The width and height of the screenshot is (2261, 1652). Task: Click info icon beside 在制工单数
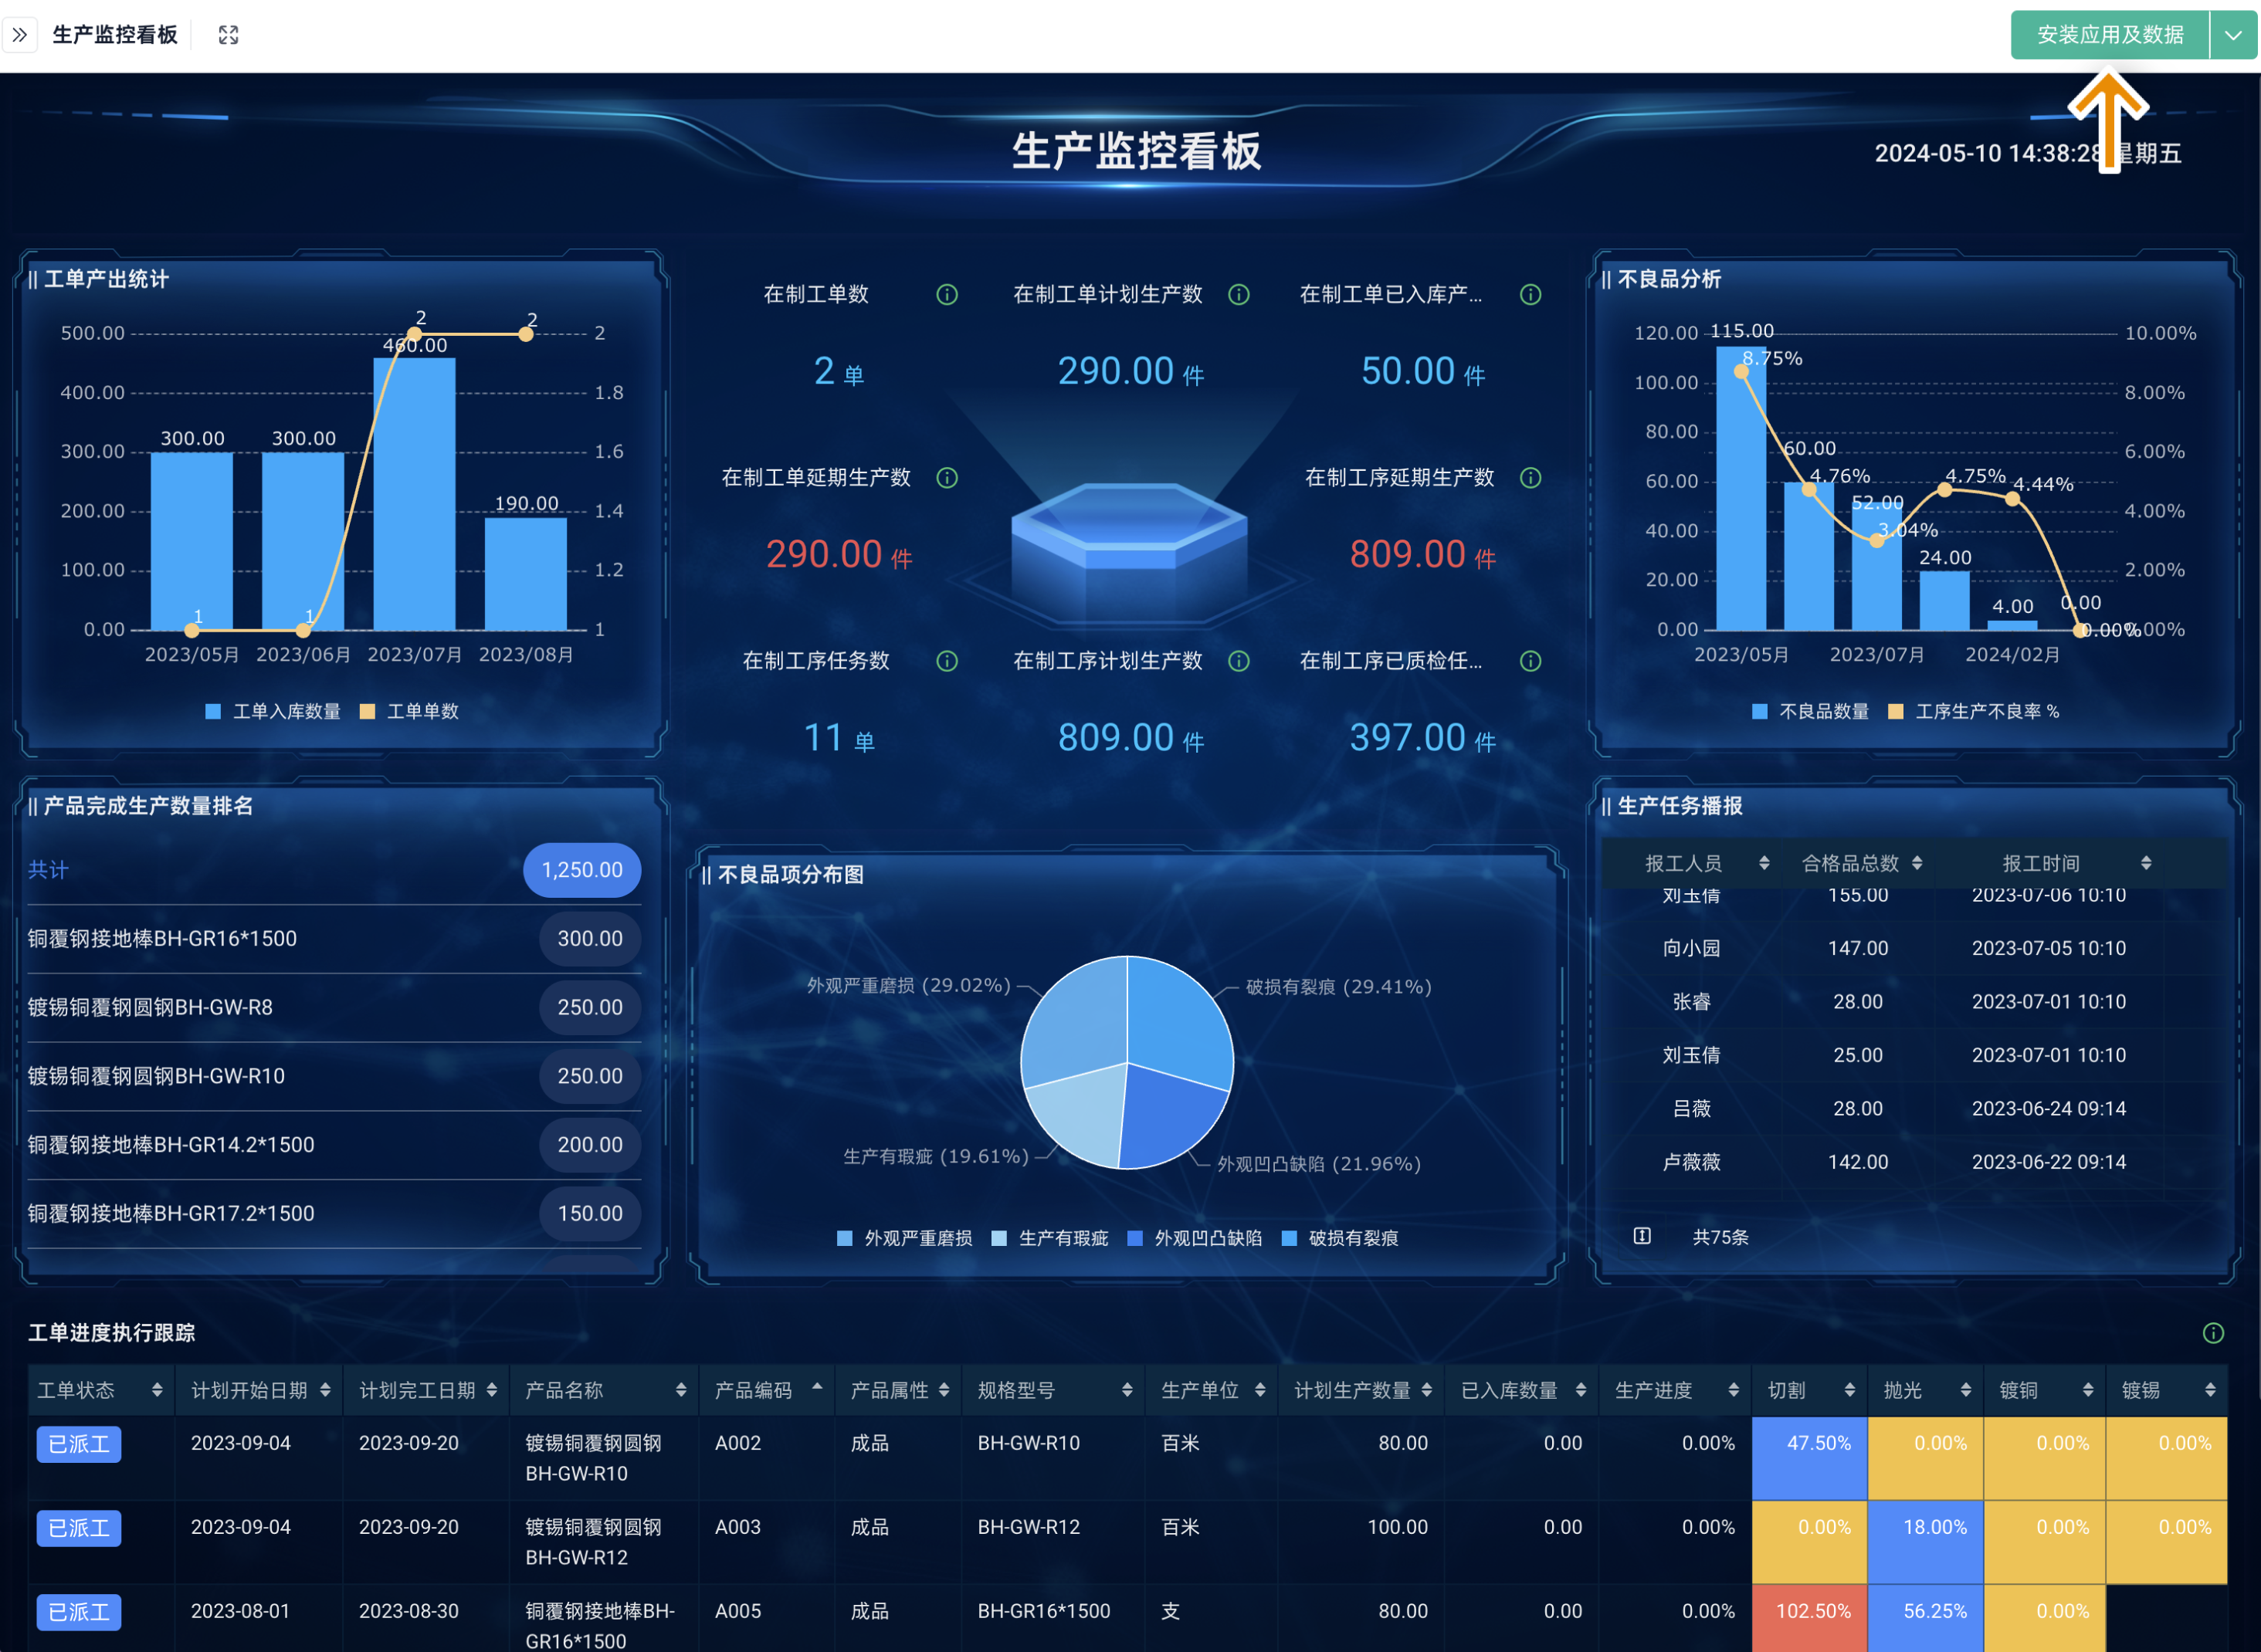(947, 295)
